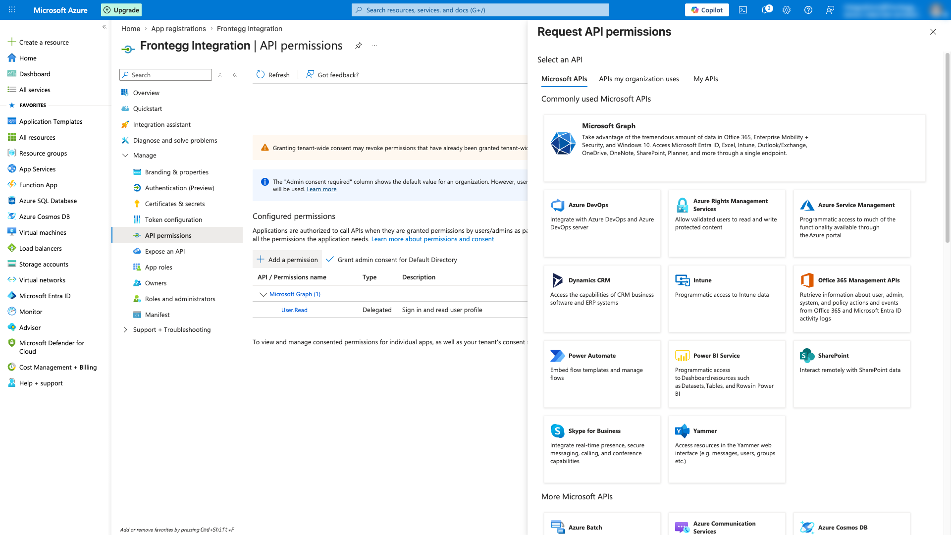Image resolution: width=951 pixels, height=535 pixels.
Task: Switch to My APIs tab
Action: point(706,79)
